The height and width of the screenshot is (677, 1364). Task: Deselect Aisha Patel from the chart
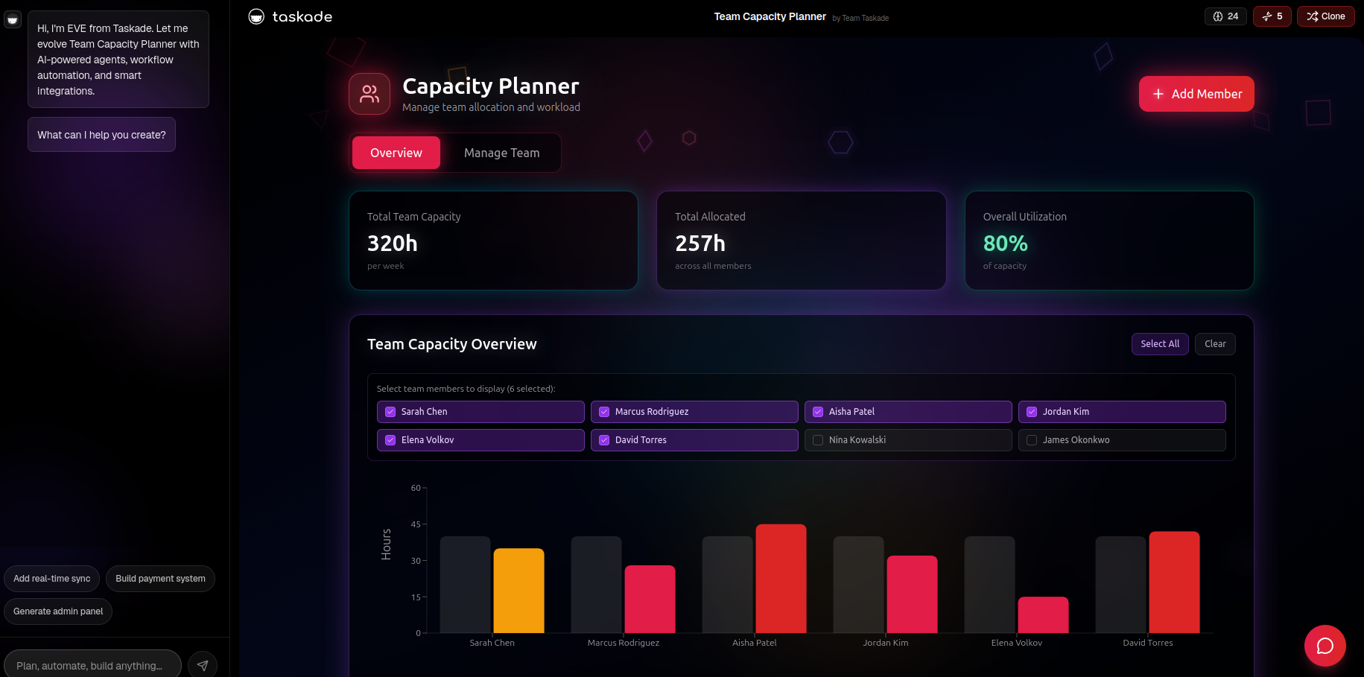coord(818,412)
